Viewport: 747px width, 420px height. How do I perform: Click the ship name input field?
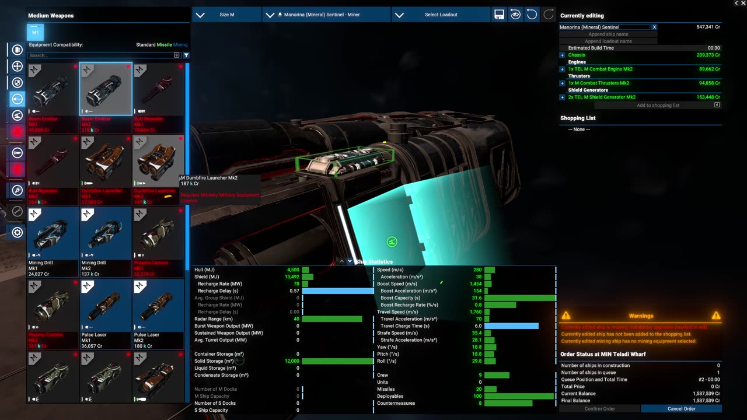[605, 27]
